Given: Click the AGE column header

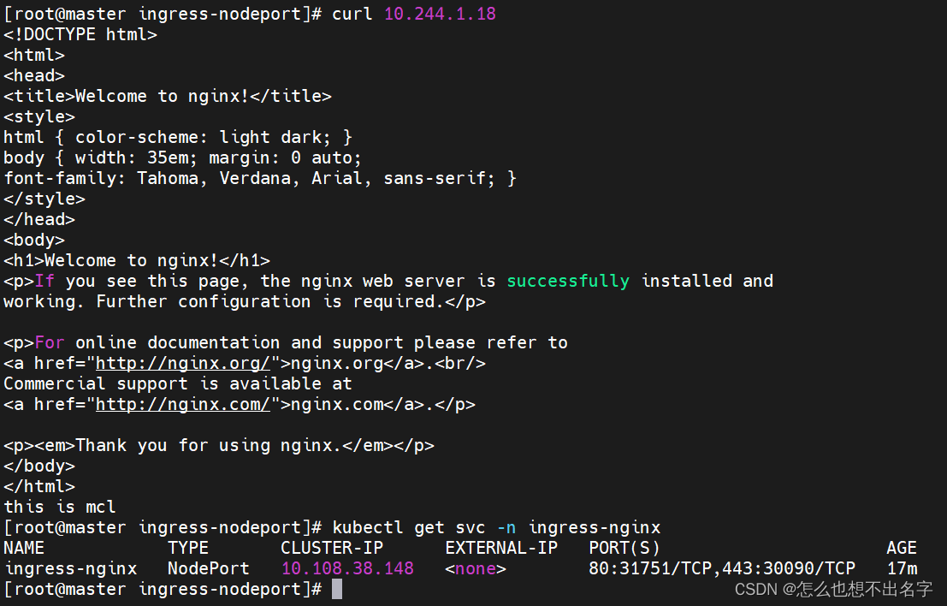Looking at the screenshot, I should click(902, 548).
